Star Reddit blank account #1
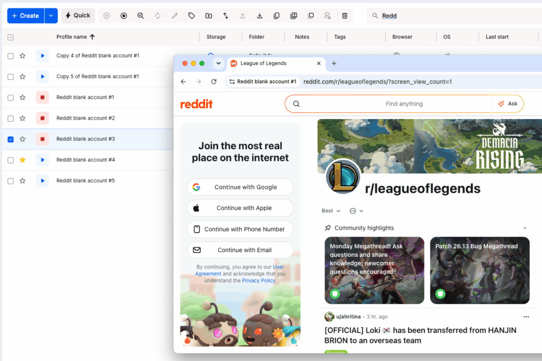Viewport: 542px width, 361px height. (22, 97)
